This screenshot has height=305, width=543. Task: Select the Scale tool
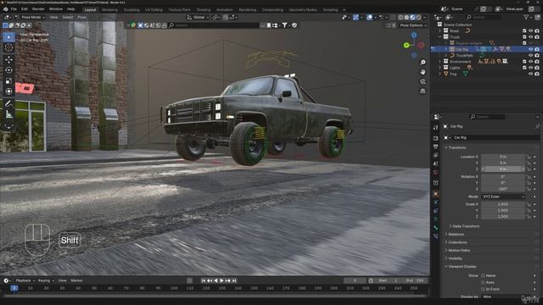[8, 81]
